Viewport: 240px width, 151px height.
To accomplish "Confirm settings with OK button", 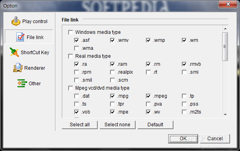I will point(183,139).
